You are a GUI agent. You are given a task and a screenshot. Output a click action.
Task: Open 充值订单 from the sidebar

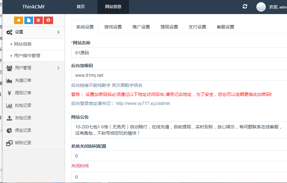(x=23, y=81)
